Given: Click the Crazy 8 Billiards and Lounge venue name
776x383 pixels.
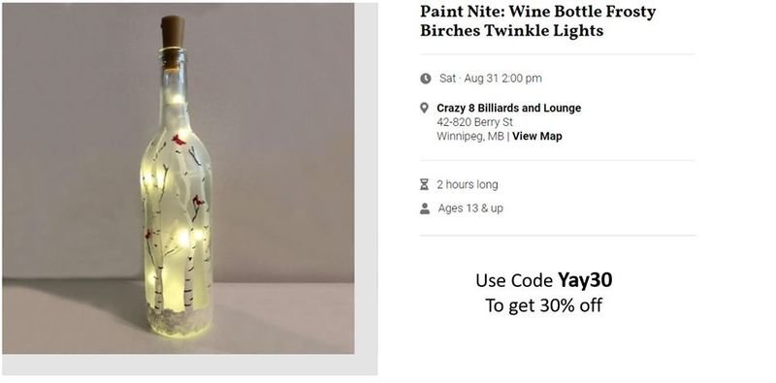Looking at the screenshot, I should click(x=508, y=108).
